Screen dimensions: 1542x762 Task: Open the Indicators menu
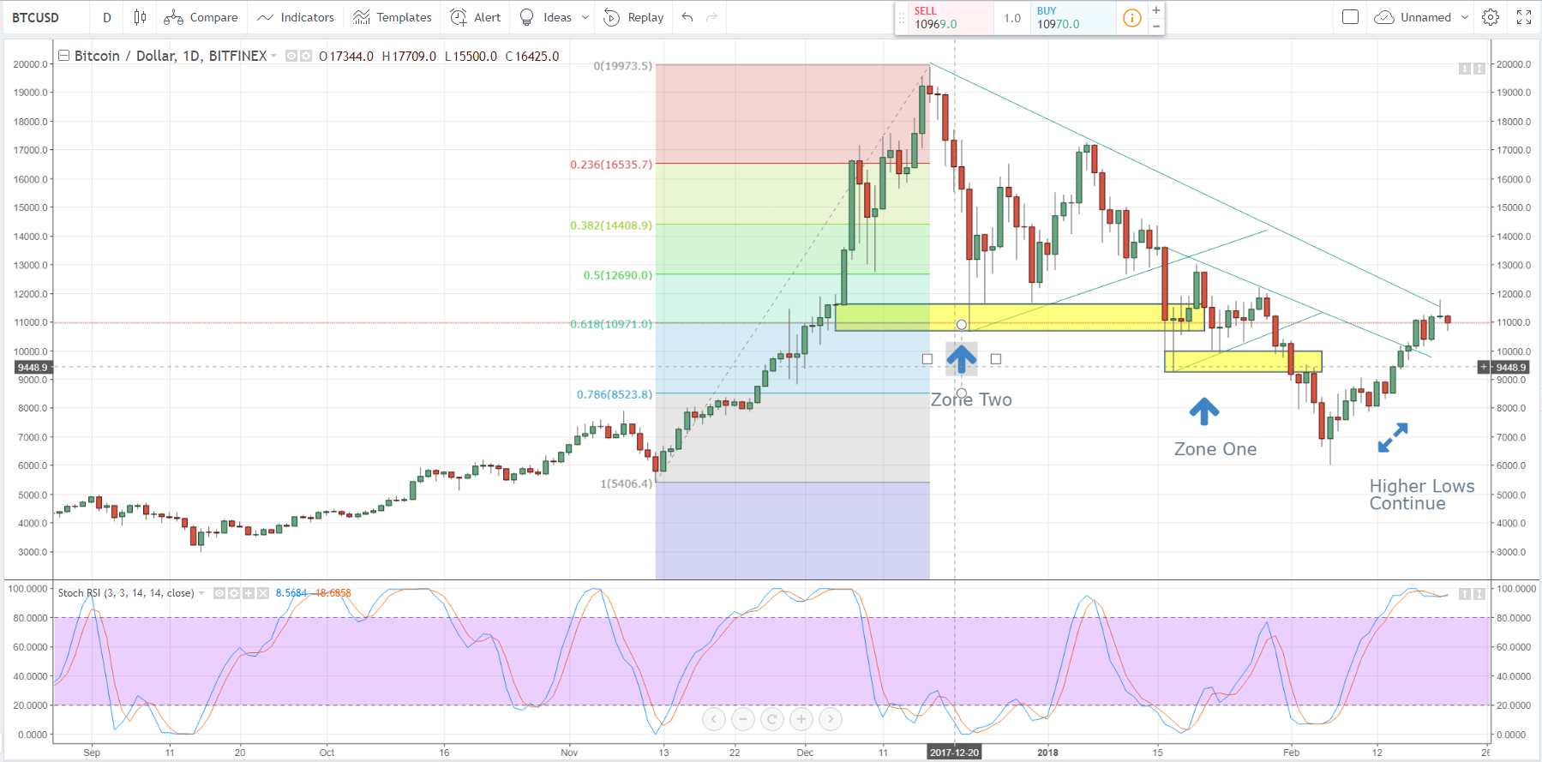(295, 17)
